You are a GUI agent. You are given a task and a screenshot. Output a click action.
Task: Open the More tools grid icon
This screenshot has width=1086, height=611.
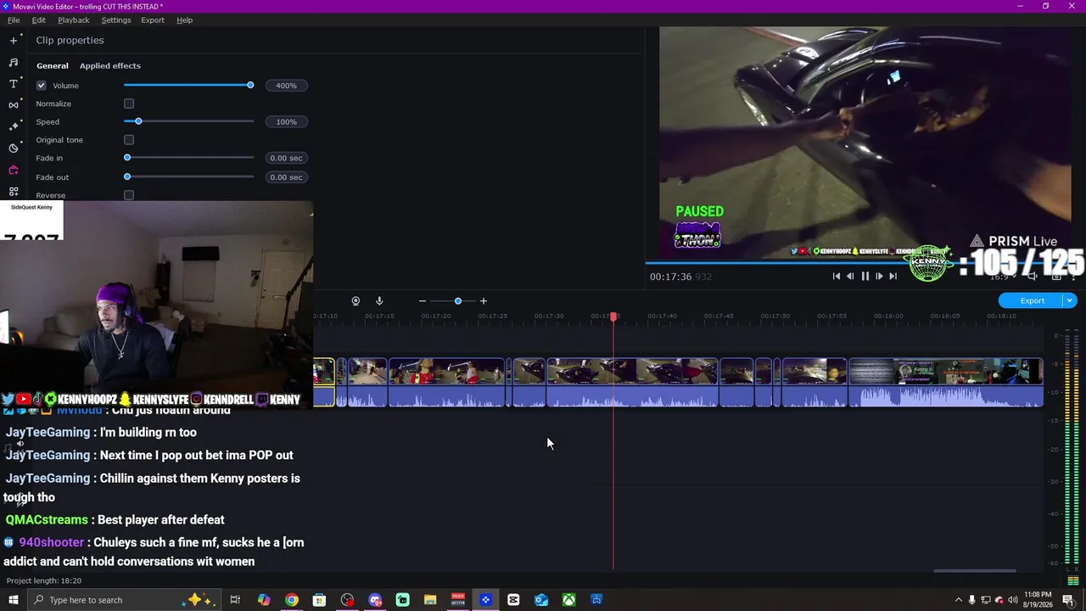click(x=14, y=192)
